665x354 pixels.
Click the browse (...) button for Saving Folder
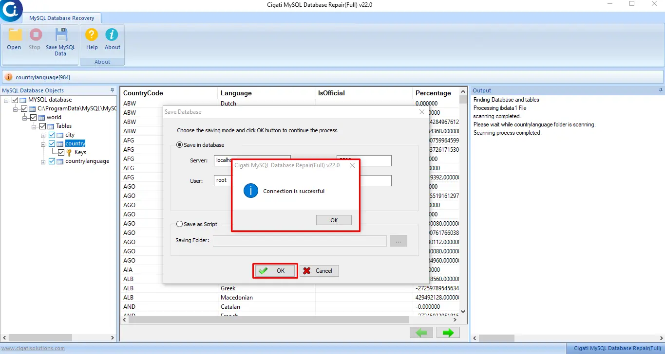click(398, 241)
